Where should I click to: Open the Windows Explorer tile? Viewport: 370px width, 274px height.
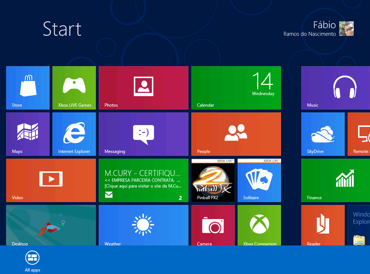pyautogui.click(x=359, y=225)
